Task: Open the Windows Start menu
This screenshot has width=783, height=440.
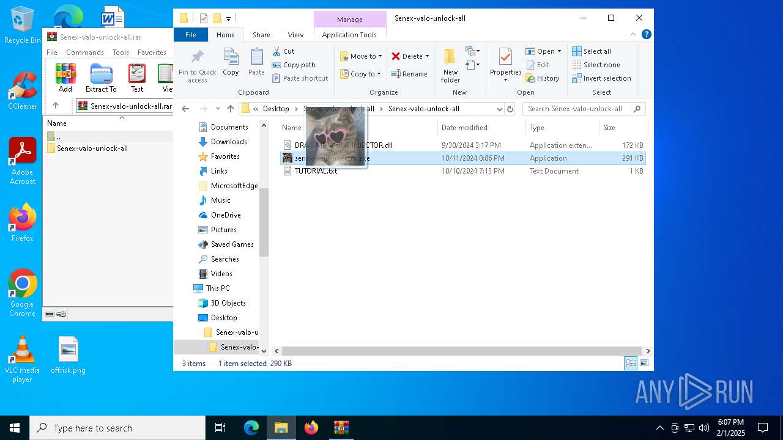Action: 15,428
